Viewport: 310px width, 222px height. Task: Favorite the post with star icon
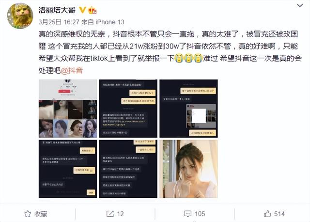pos(28,214)
